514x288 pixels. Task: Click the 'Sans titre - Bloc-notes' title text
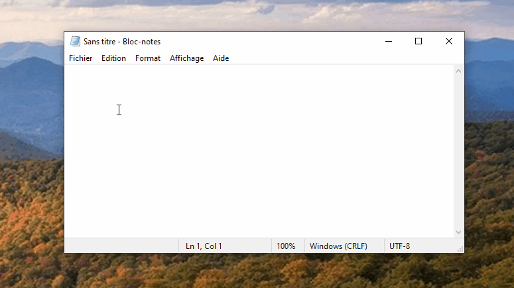point(122,42)
